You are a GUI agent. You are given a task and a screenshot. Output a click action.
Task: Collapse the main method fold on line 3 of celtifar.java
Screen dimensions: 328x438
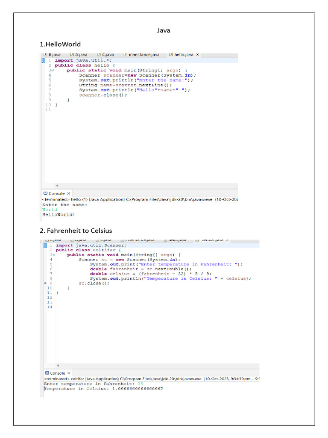click(x=54, y=255)
